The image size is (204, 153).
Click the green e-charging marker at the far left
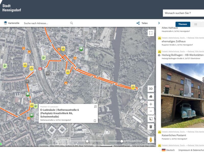[5, 66]
